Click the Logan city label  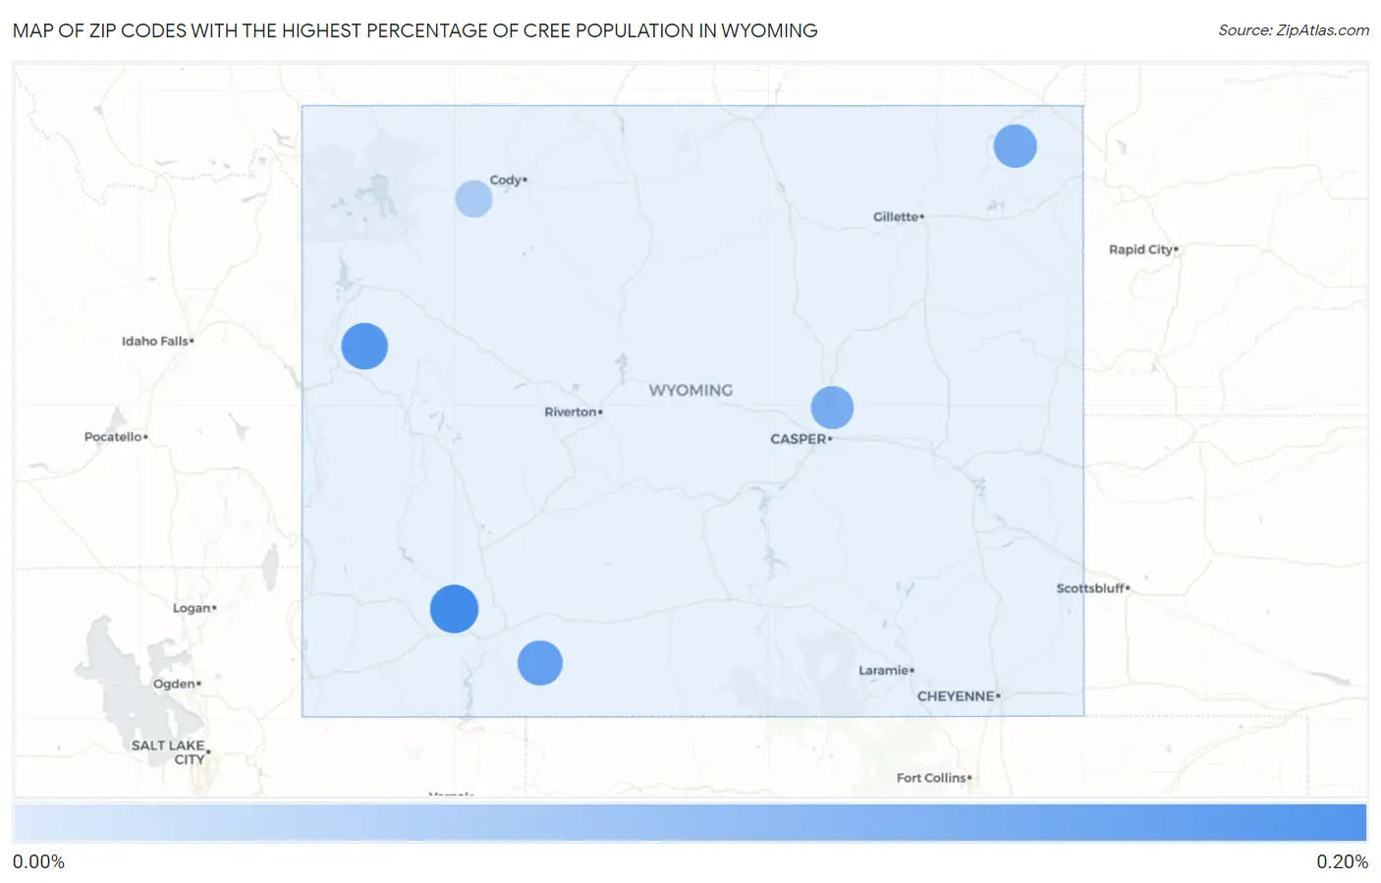pyautogui.click(x=194, y=608)
